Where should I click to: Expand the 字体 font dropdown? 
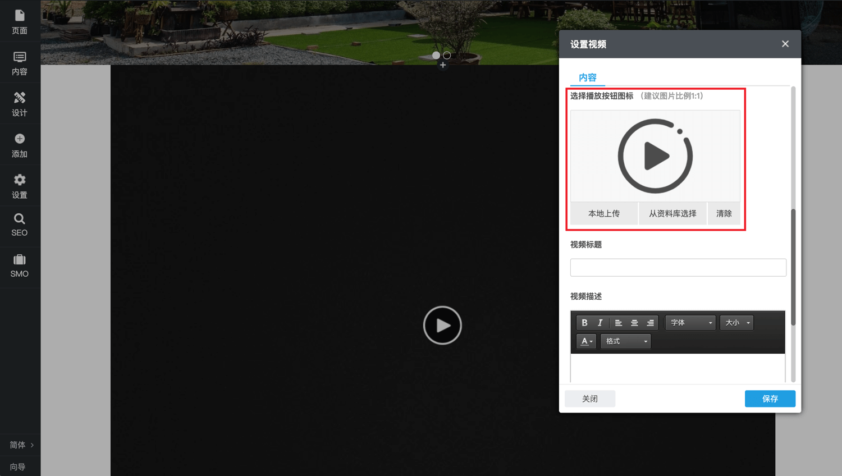(690, 323)
